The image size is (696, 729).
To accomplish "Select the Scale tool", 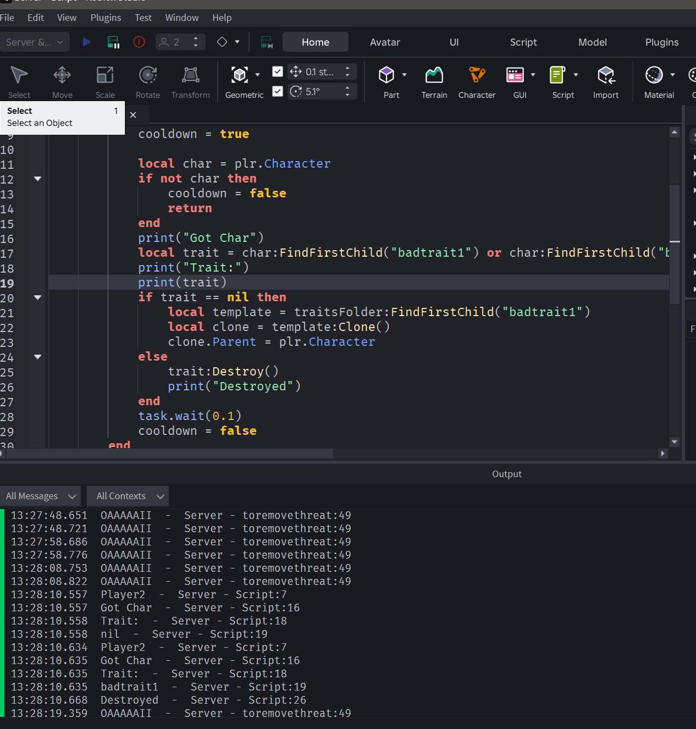I will 105,81.
